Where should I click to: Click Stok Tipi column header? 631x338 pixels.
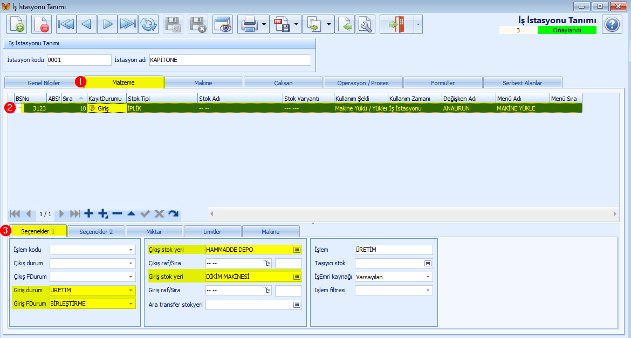click(162, 99)
